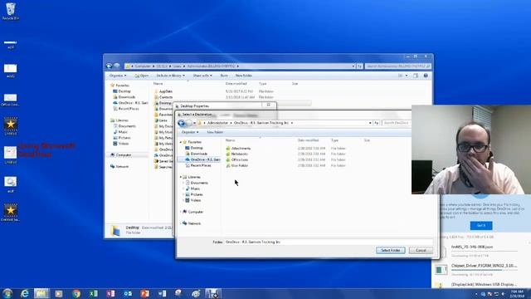This screenshot has width=531, height=299.
Task: Open Recycle Bin desktop icon
Action: pos(11,11)
